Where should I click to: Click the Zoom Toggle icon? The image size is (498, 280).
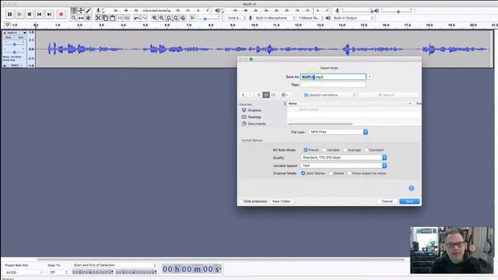pyautogui.click(x=183, y=18)
